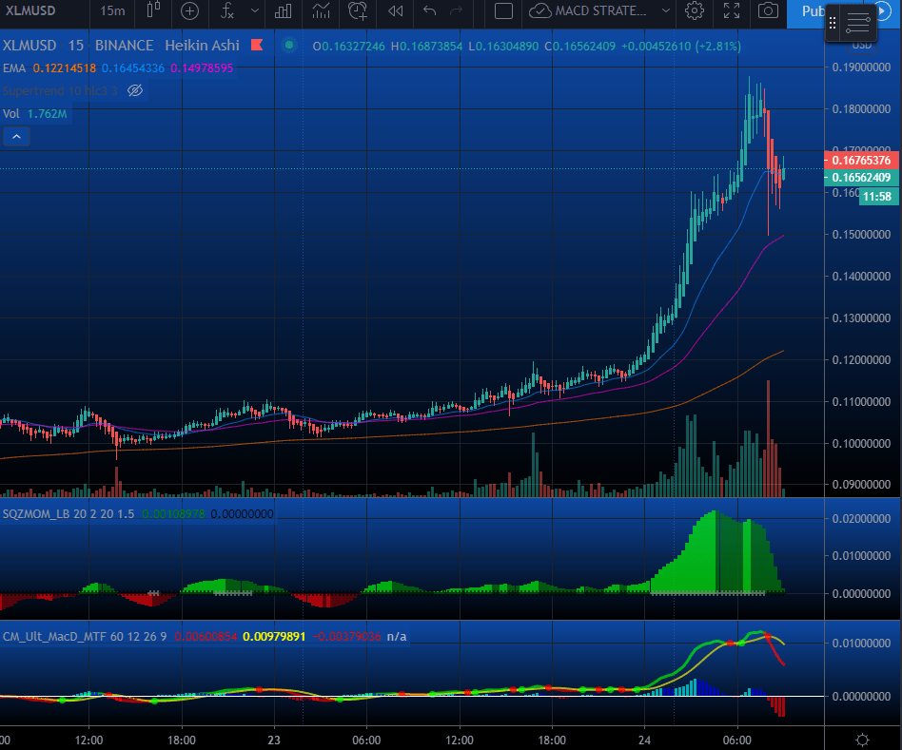
Task: Redo the last undone action
Action: click(x=456, y=10)
